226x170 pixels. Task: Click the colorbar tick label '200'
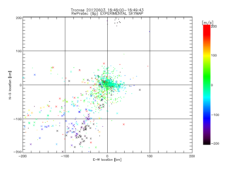coord(214,26)
